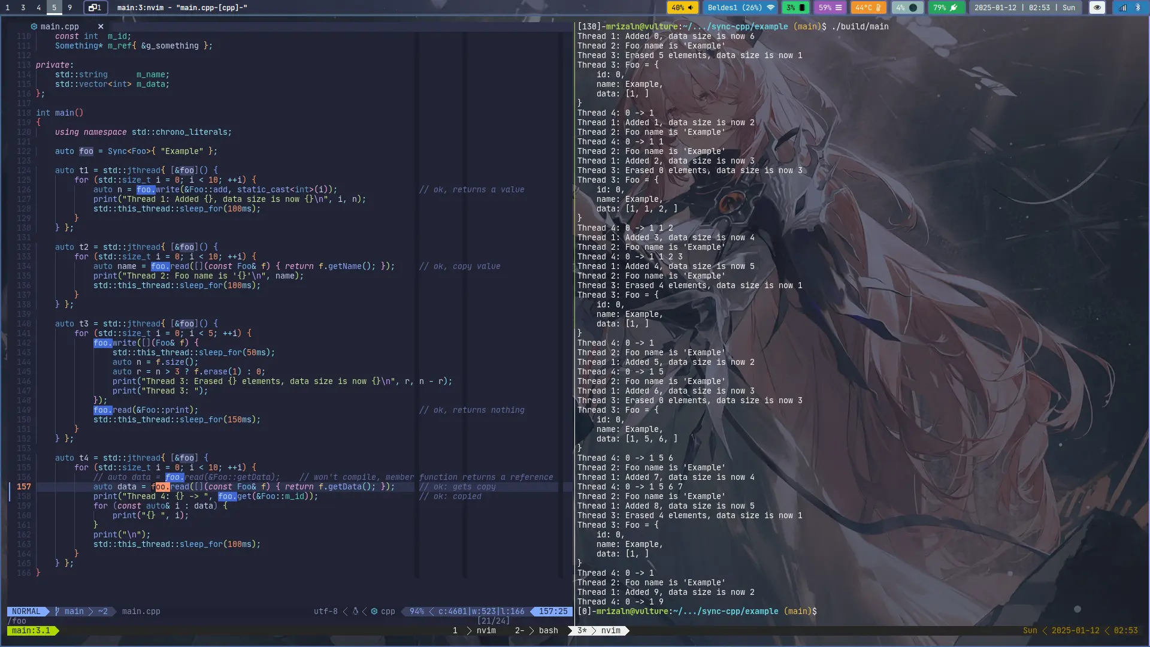Close the main.cpp buffer tab
The width and height of the screenshot is (1150, 647).
[x=101, y=26]
